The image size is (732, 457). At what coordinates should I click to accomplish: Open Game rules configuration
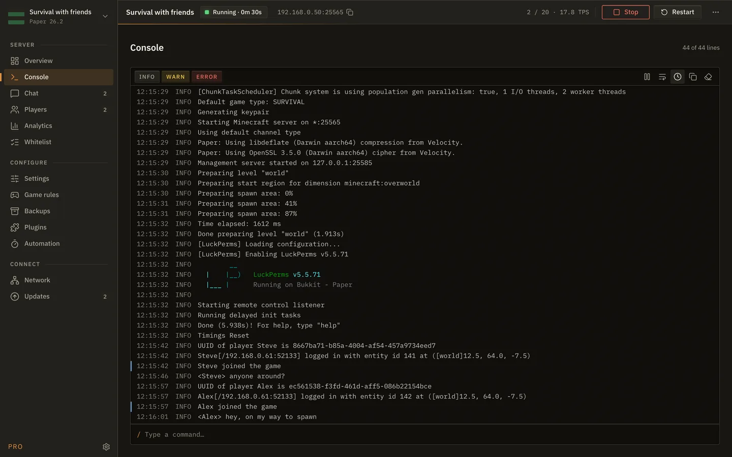[58, 195]
